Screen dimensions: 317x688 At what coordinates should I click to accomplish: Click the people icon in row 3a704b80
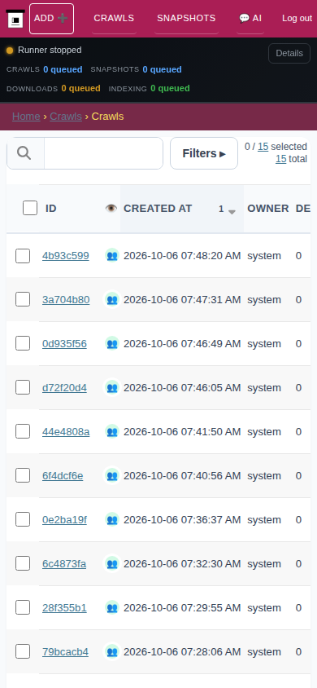(x=112, y=299)
